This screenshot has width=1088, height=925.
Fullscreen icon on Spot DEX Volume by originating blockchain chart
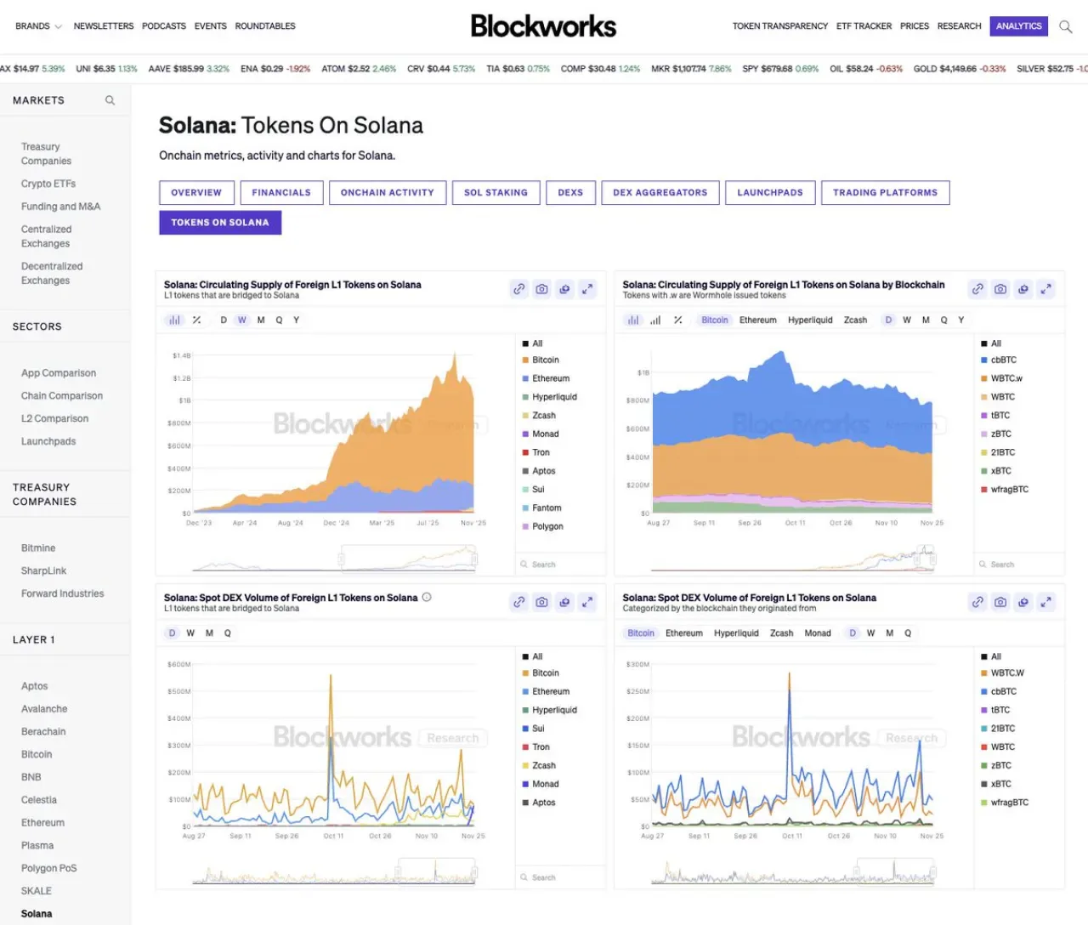[x=1046, y=602]
